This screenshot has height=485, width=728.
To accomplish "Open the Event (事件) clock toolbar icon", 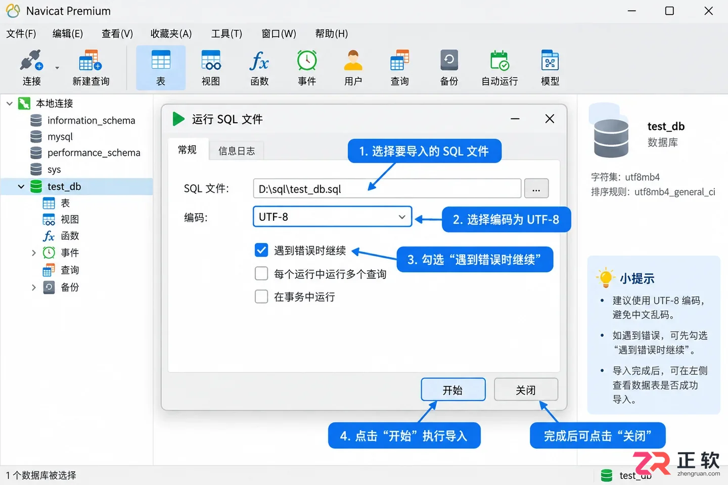I will [307, 68].
